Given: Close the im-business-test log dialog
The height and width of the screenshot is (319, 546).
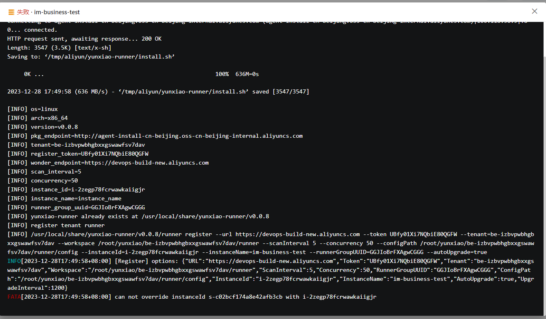Looking at the screenshot, I should coord(535,11).
